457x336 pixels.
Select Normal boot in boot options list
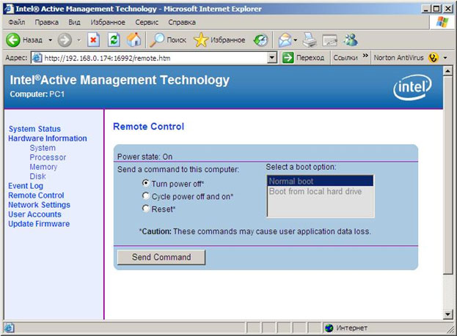coord(320,181)
